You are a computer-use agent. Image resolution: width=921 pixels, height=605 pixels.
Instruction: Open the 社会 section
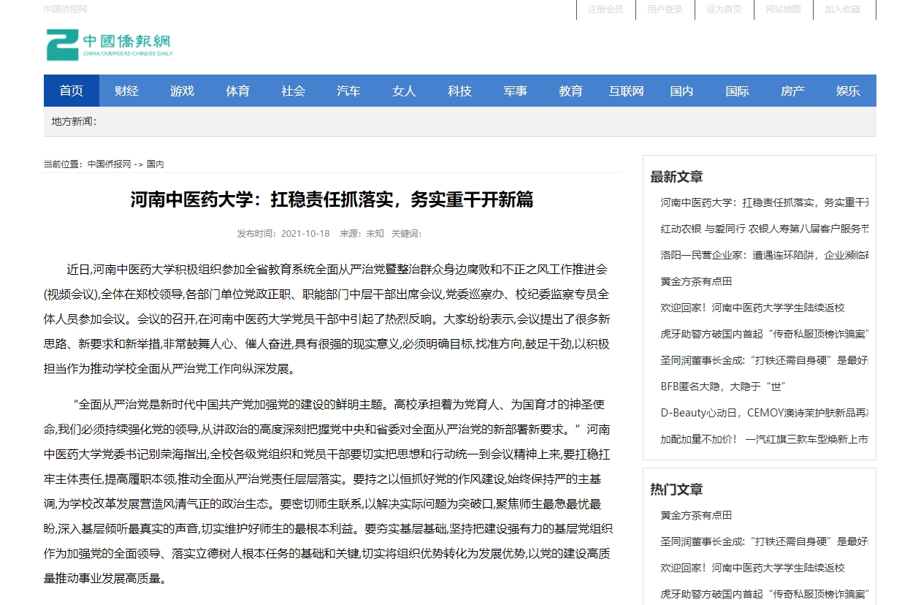[294, 91]
